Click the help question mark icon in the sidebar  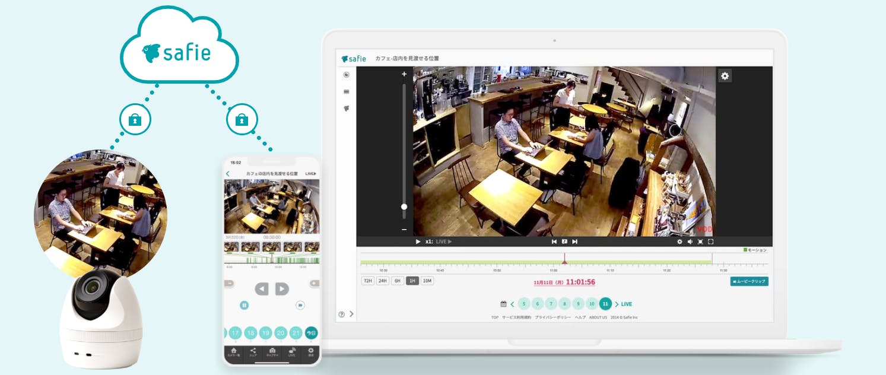point(342,314)
